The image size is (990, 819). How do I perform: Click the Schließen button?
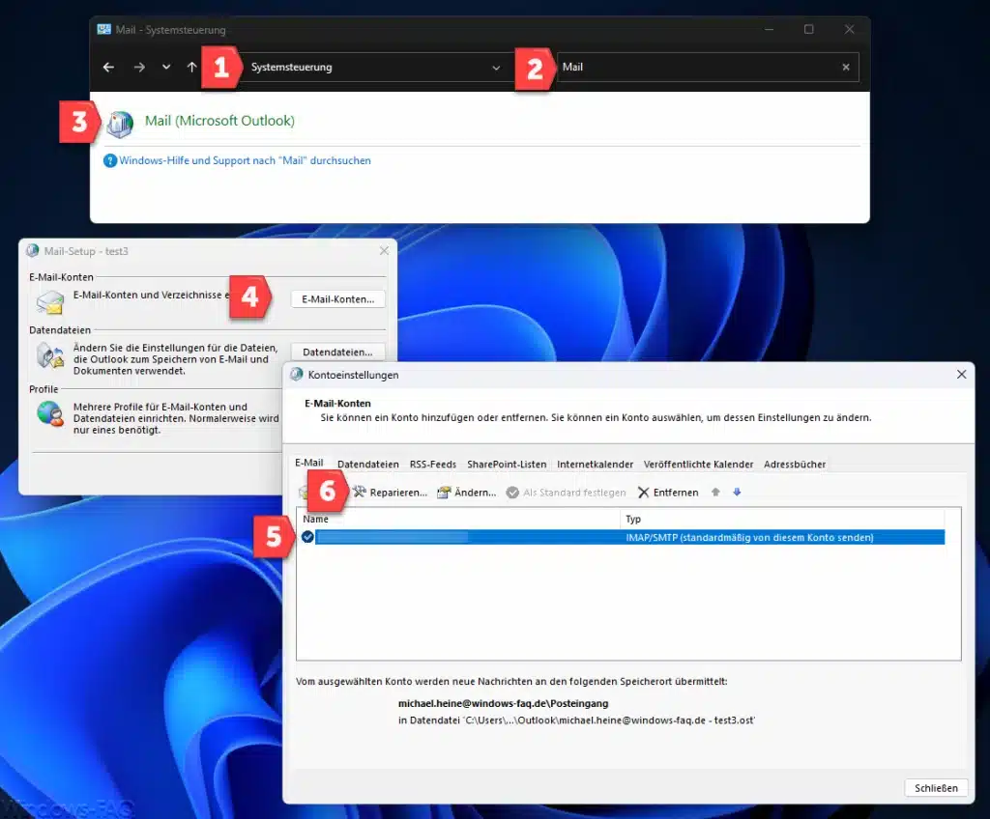[936, 788]
